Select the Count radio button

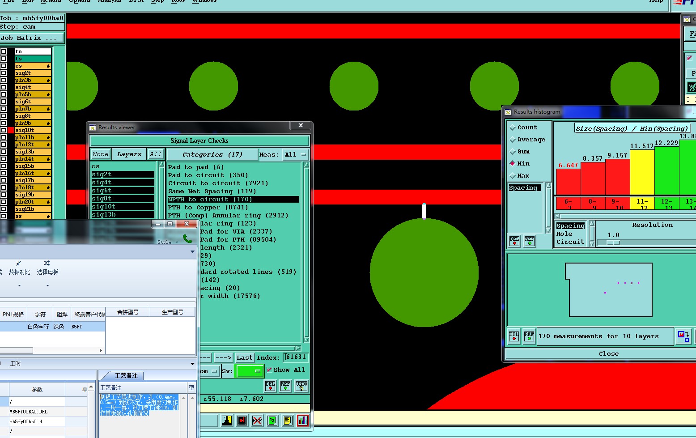point(513,128)
